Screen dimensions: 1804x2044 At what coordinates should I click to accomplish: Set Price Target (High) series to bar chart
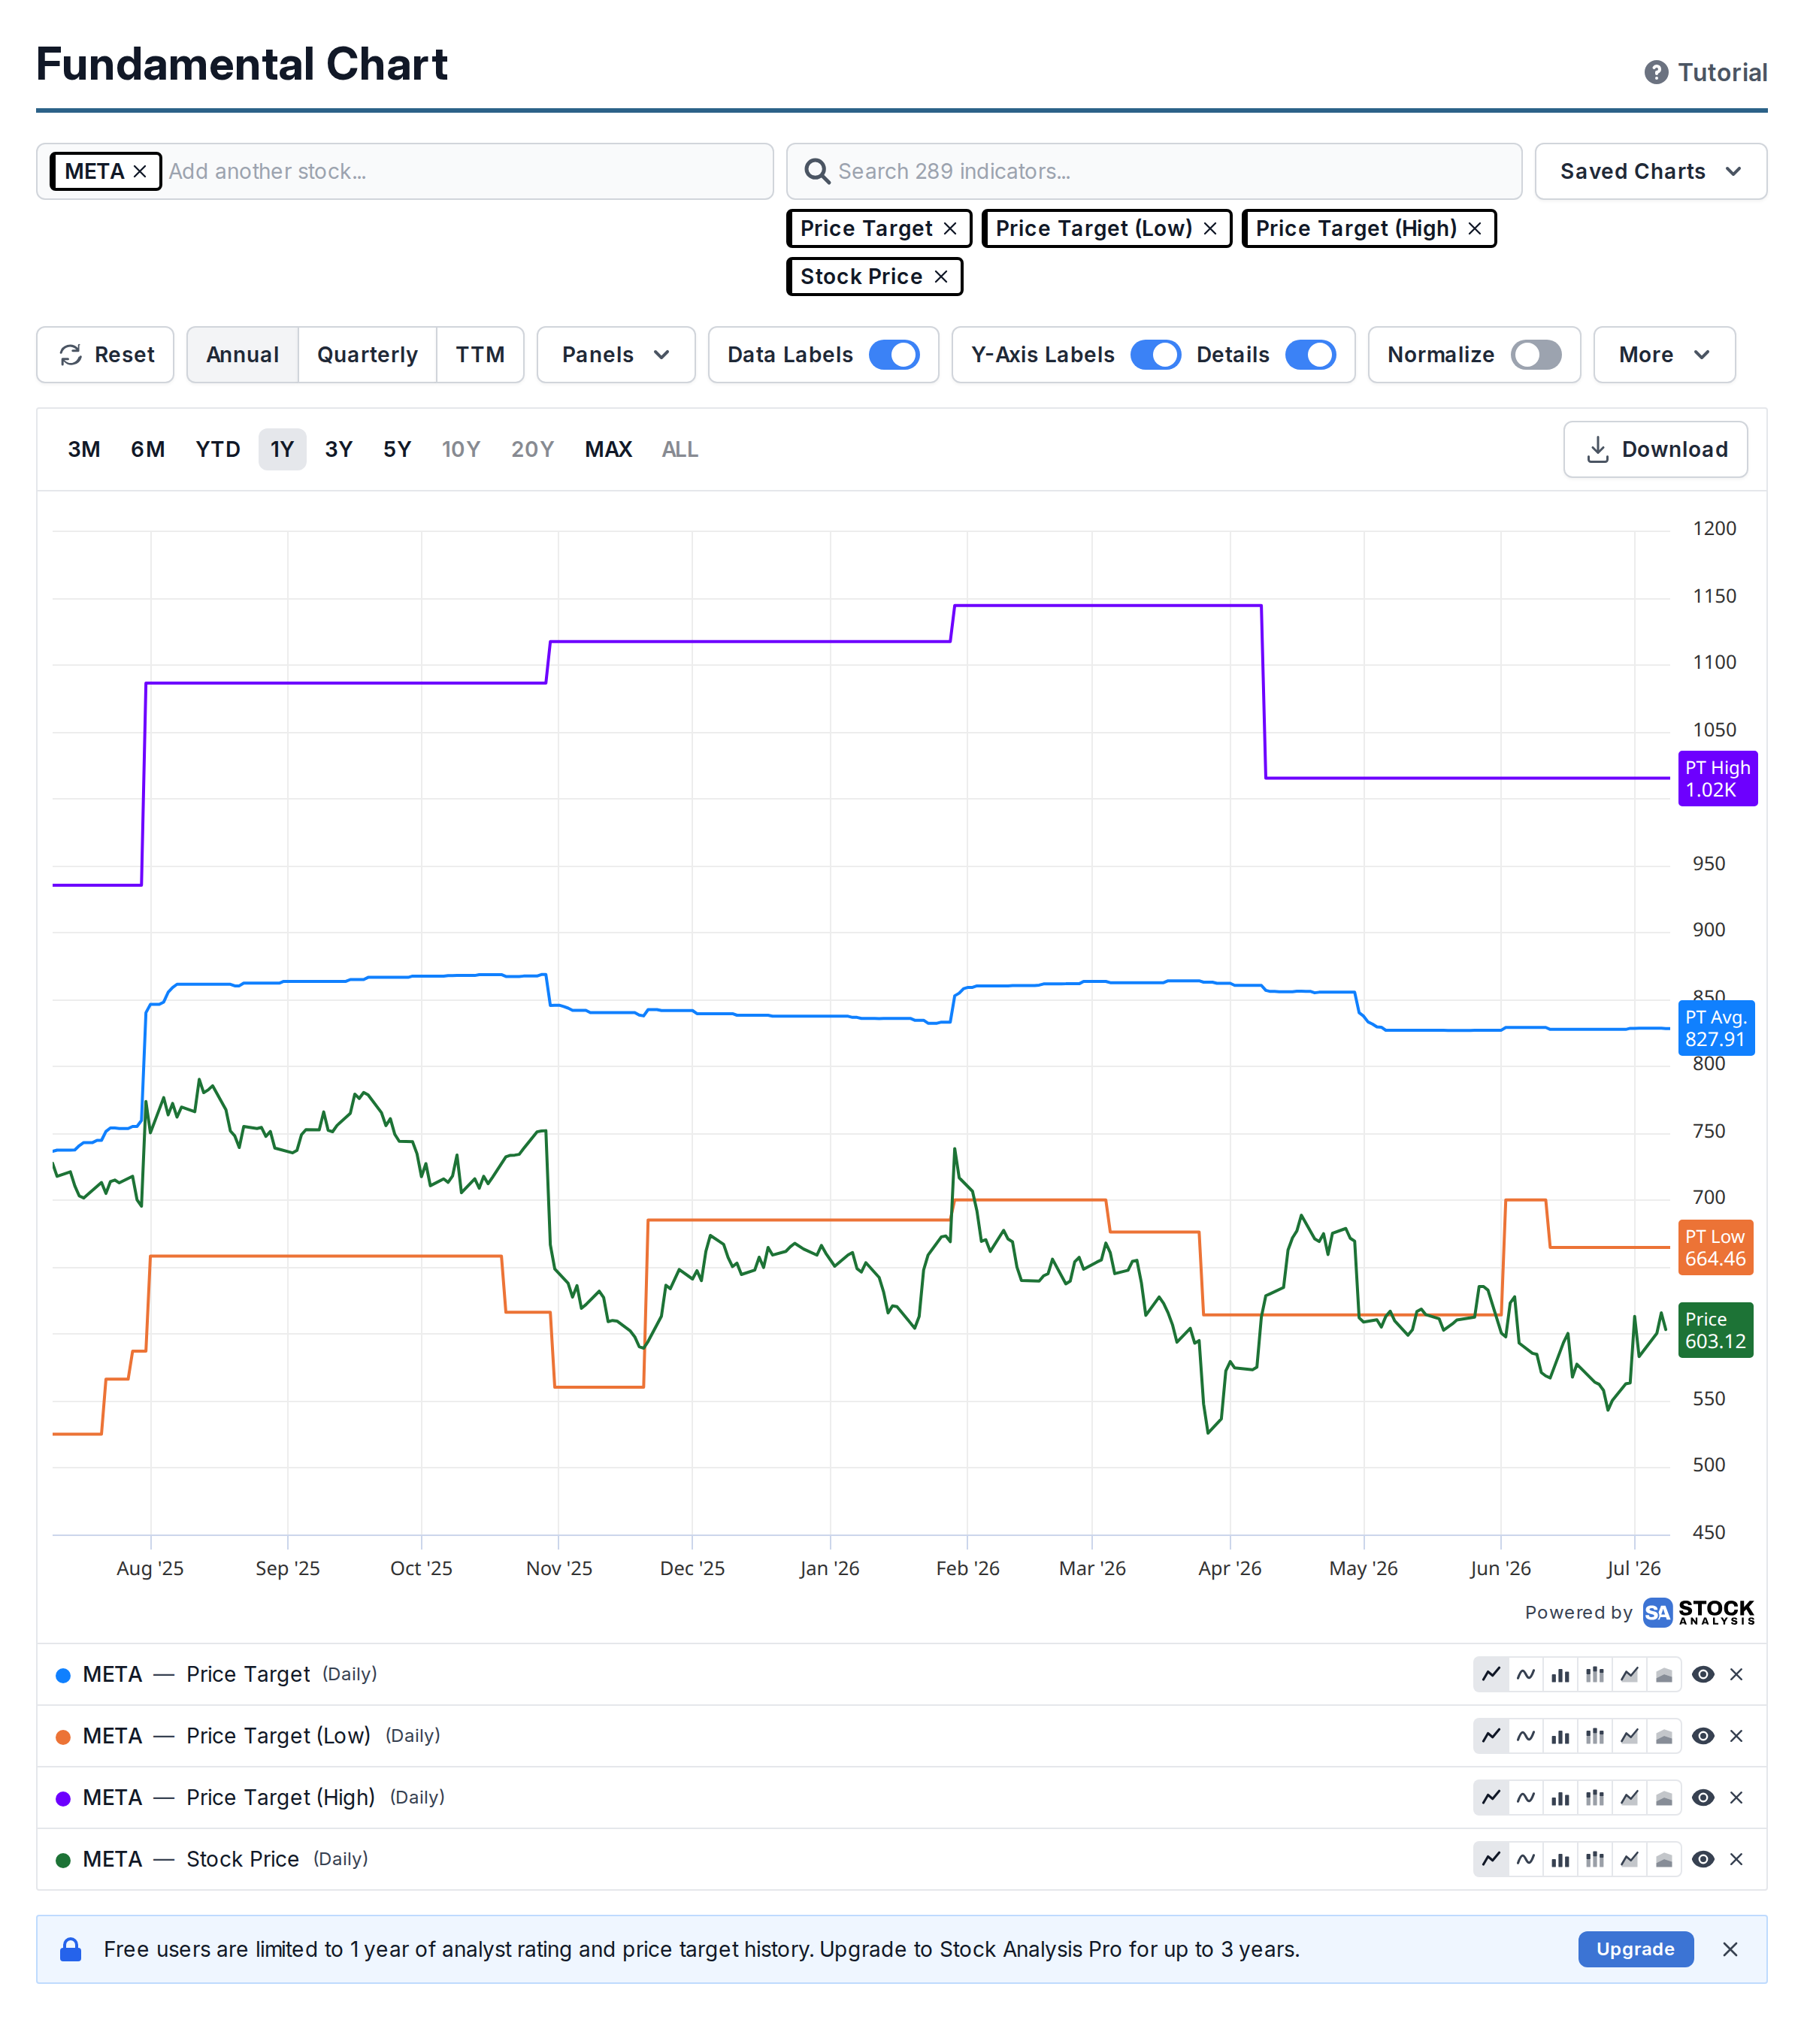pyautogui.click(x=1560, y=1797)
